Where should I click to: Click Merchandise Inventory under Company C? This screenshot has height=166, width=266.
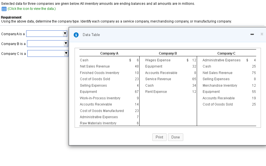coord(220,86)
